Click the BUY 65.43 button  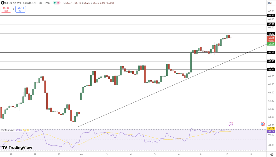click(20, 9)
